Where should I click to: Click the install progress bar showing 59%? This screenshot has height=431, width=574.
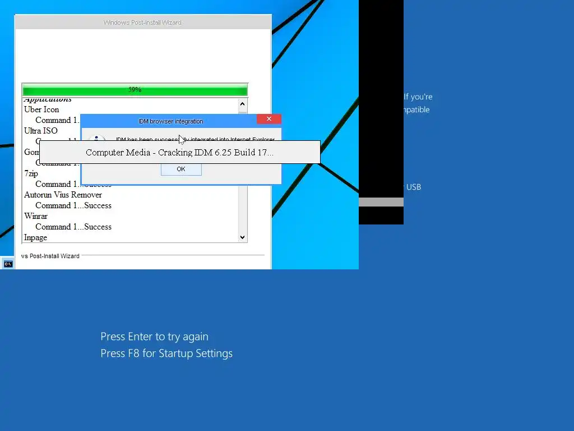pos(135,89)
